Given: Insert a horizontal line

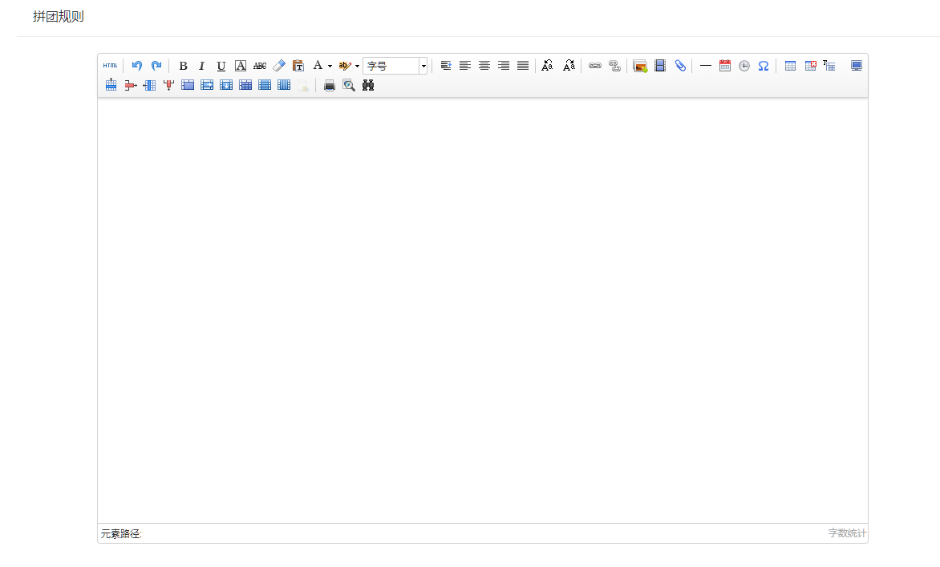Looking at the screenshot, I should [706, 66].
